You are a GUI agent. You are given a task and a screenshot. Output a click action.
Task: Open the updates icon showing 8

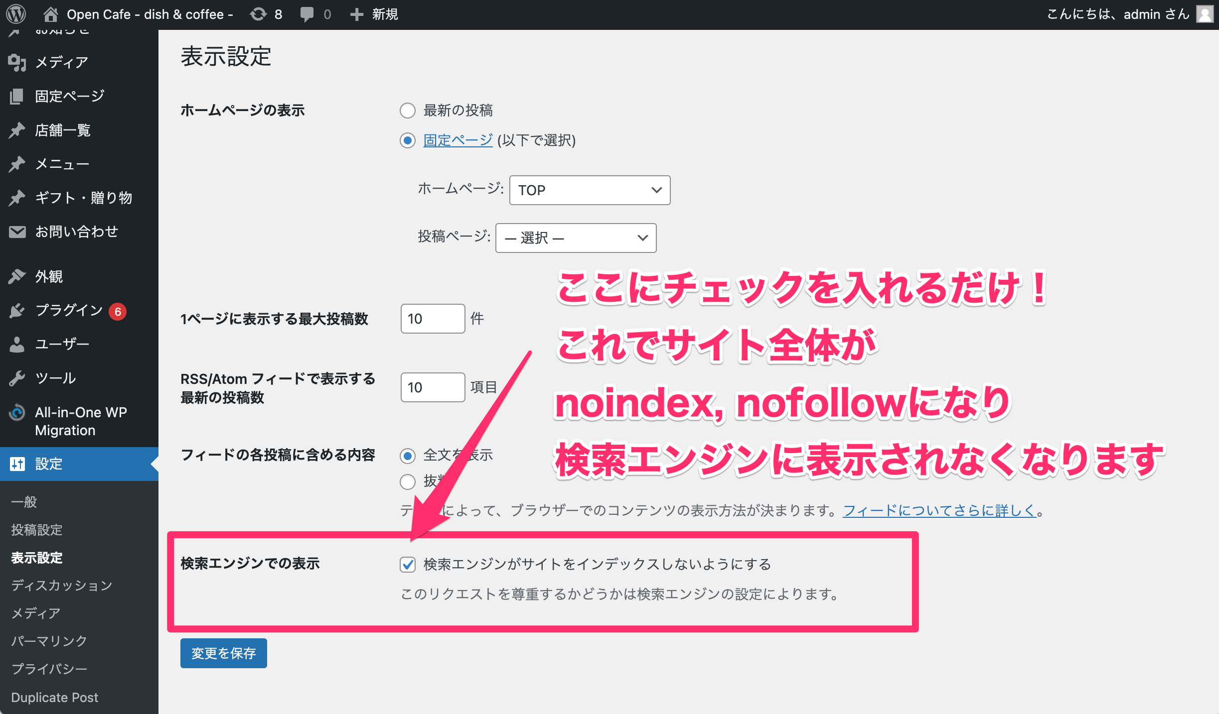(259, 14)
